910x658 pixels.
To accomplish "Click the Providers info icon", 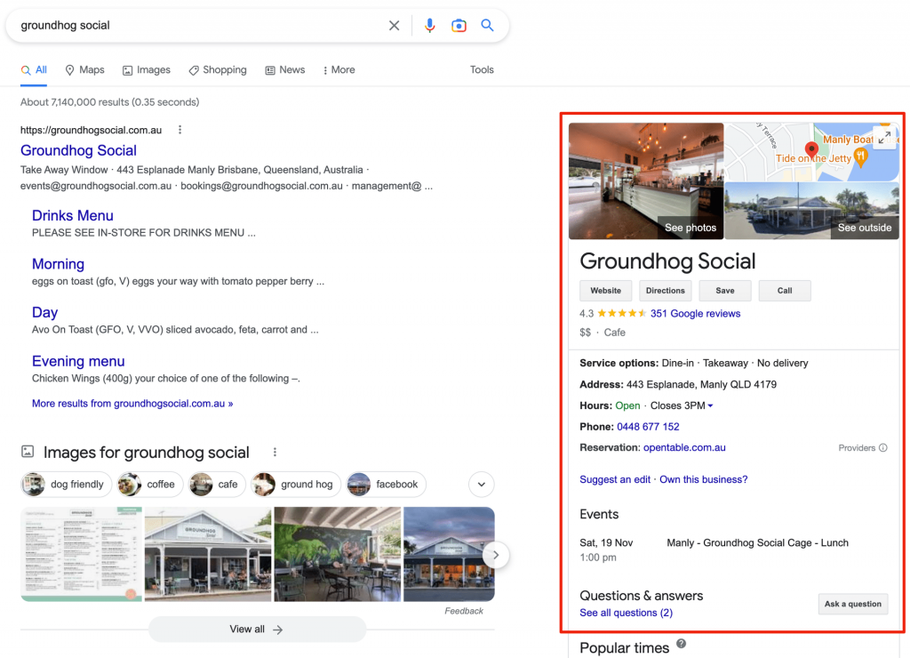I will pyautogui.click(x=883, y=448).
